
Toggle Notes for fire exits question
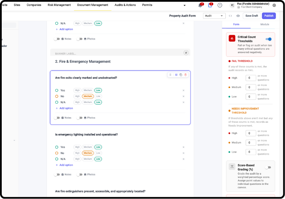point(57,118)
